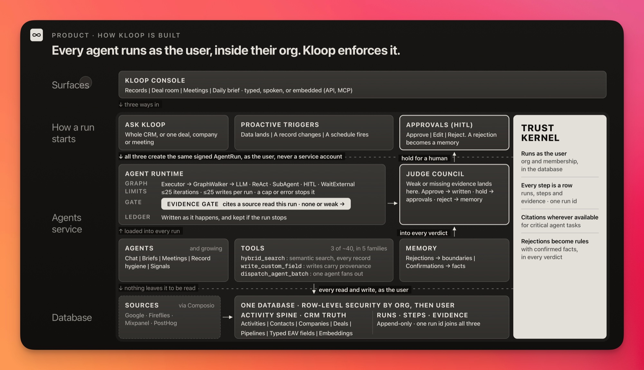Click 'Records | Deal room | Meetings' line

[239, 90]
